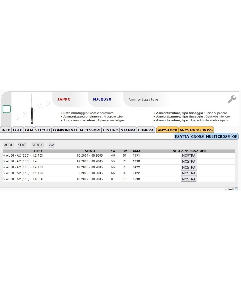Open magnifier icon for A2 1.2 TDI row
The image size is (241, 281).
coord(4,155)
